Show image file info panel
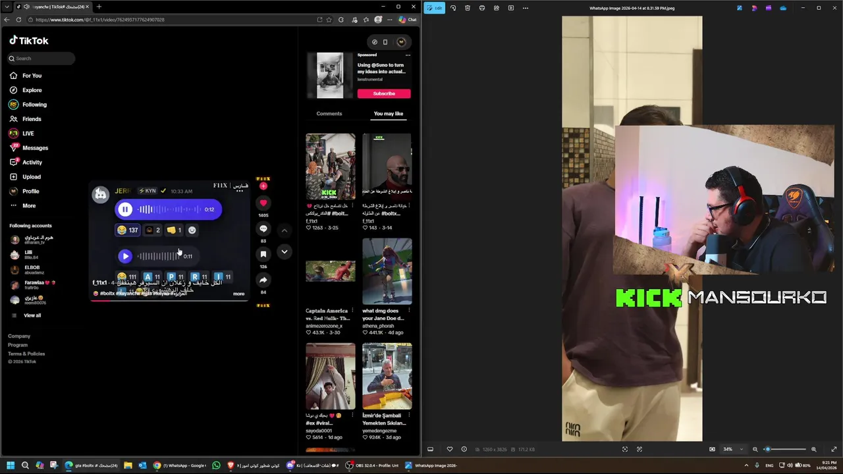 tap(464, 449)
